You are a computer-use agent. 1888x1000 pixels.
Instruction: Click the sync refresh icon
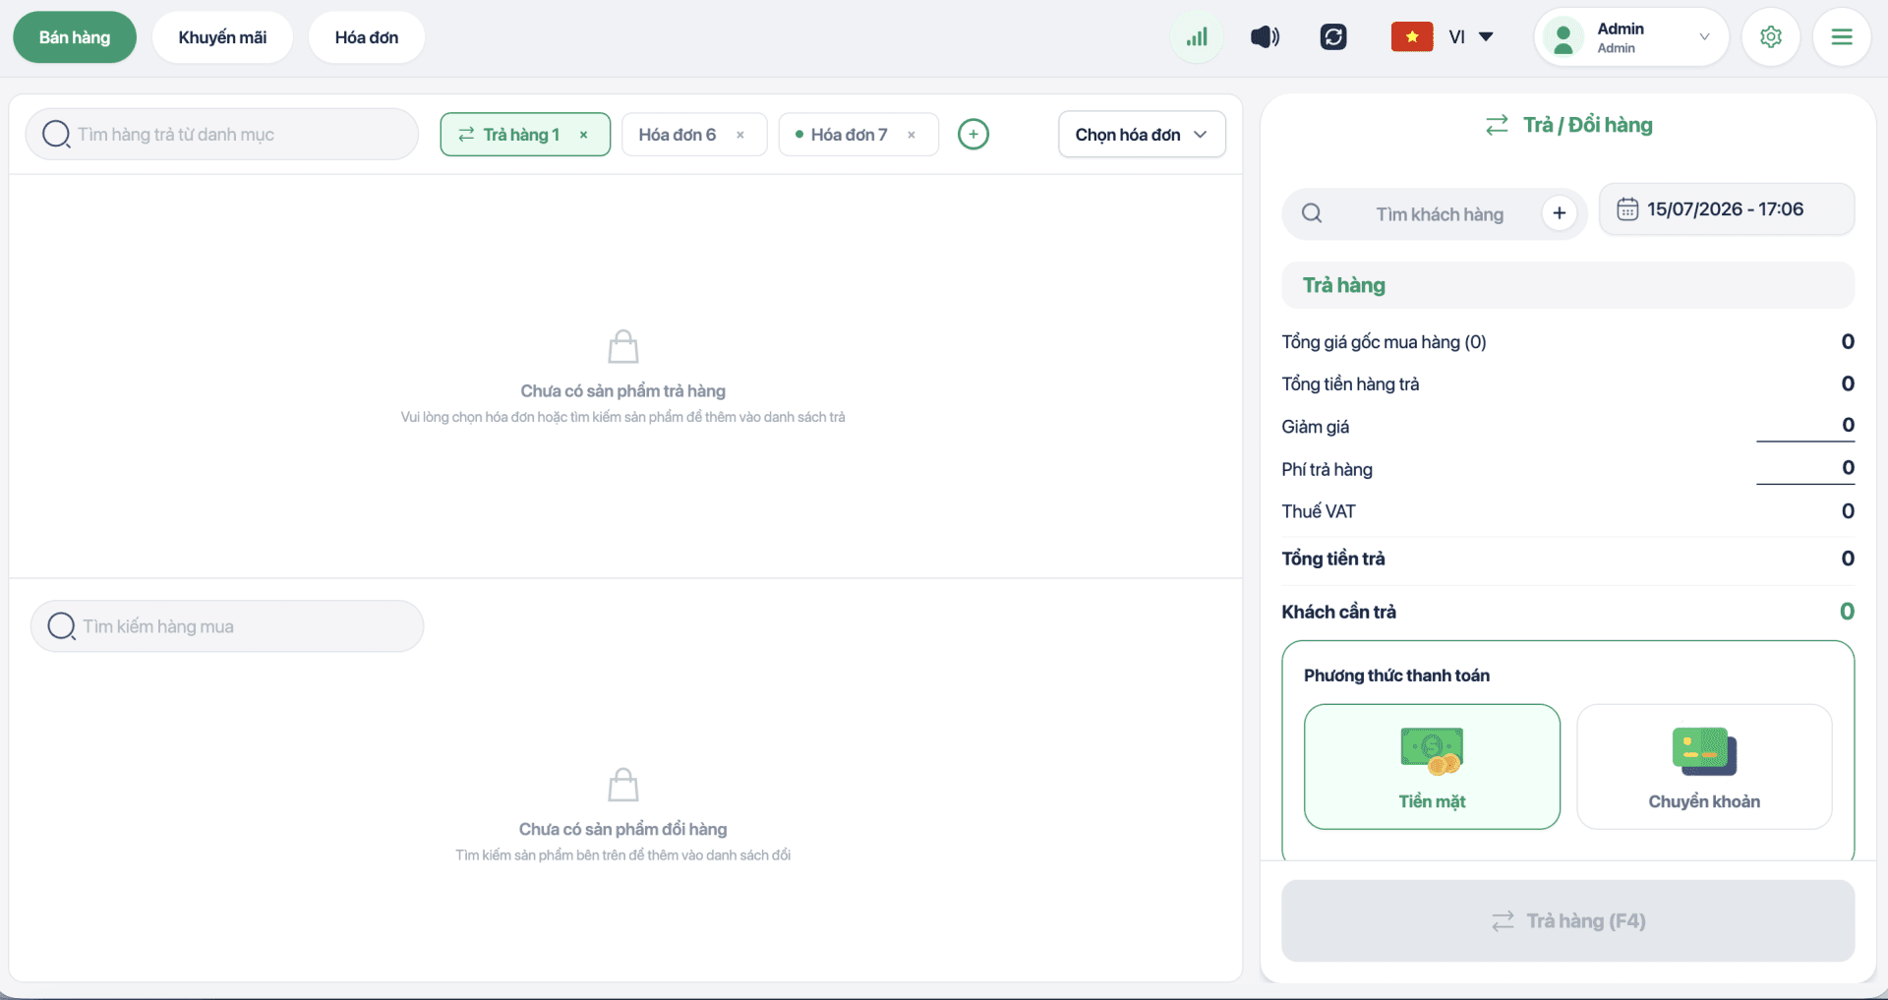click(1333, 37)
